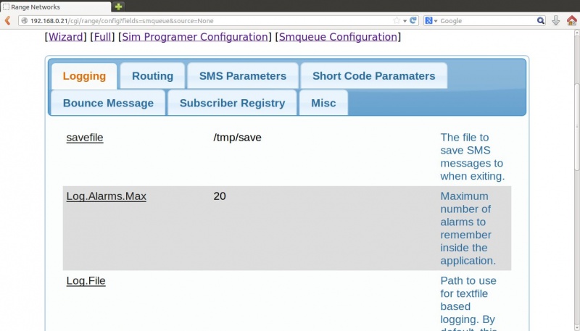Open the Bounce Message tab
The width and height of the screenshot is (580, 331).
[x=108, y=103]
